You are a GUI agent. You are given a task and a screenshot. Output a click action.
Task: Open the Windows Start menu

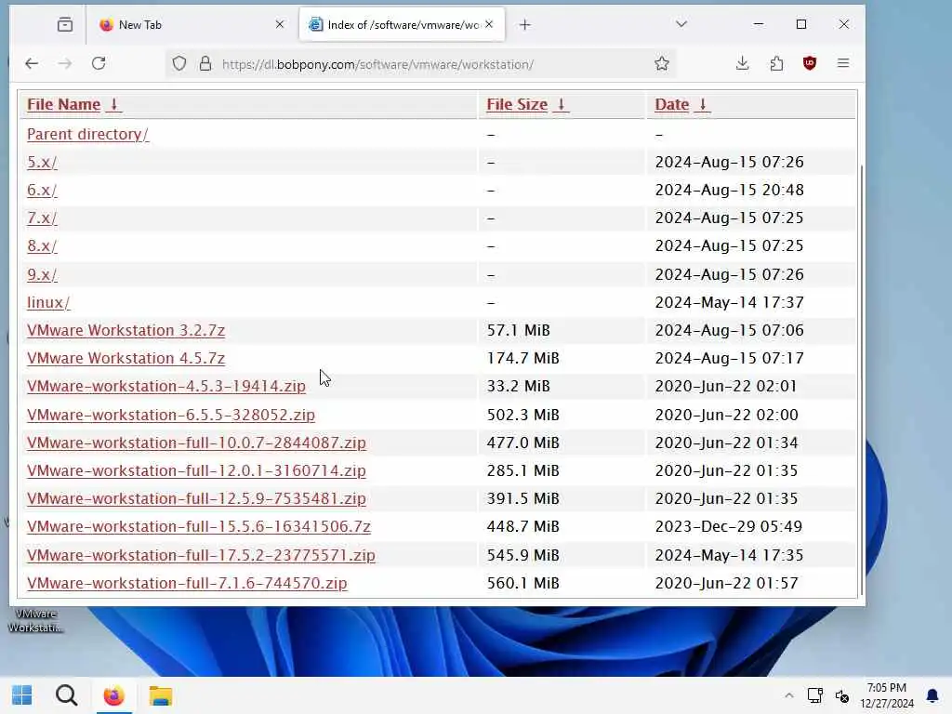pos(22,695)
